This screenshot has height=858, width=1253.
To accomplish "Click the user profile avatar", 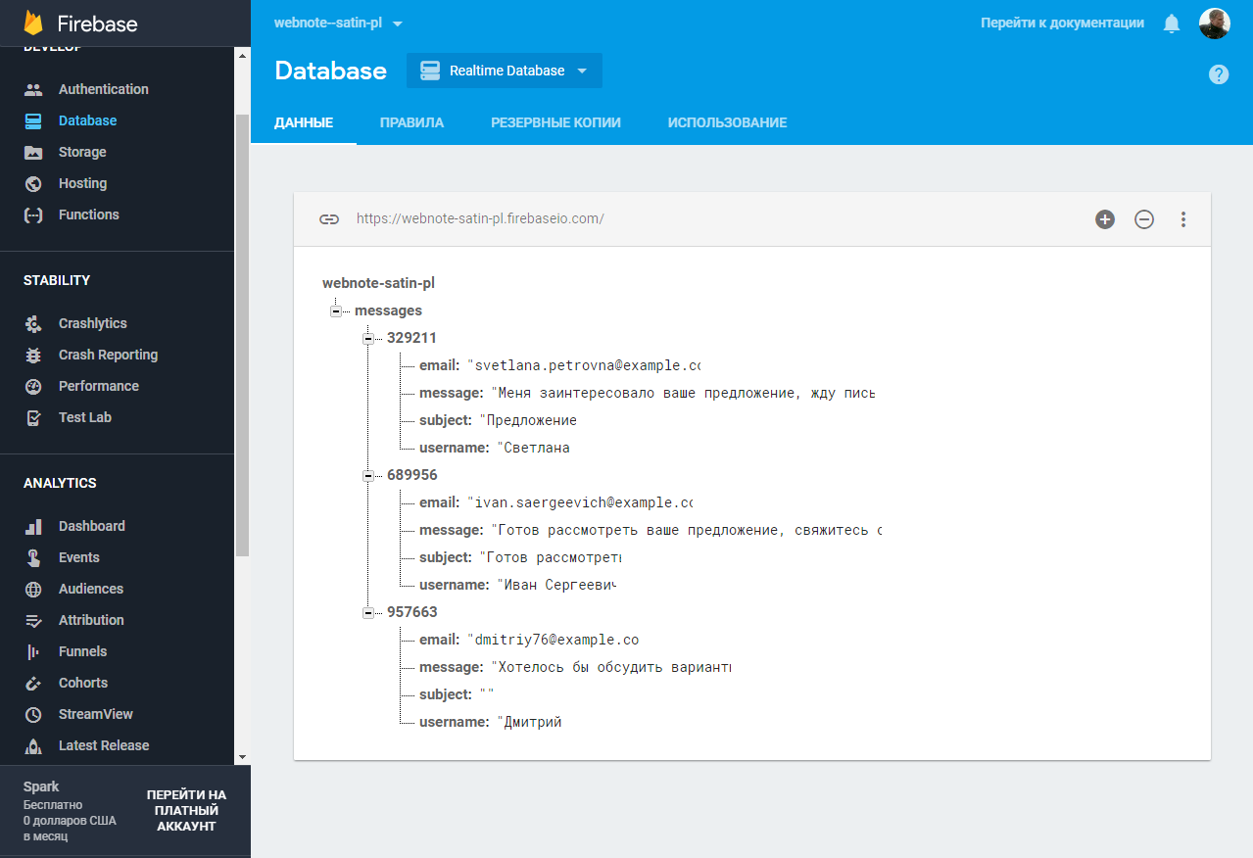I will pyautogui.click(x=1214, y=24).
